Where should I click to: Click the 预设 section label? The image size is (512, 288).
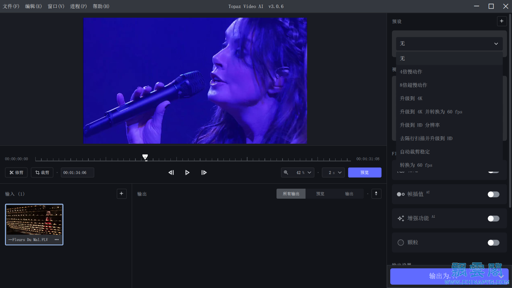(x=397, y=21)
